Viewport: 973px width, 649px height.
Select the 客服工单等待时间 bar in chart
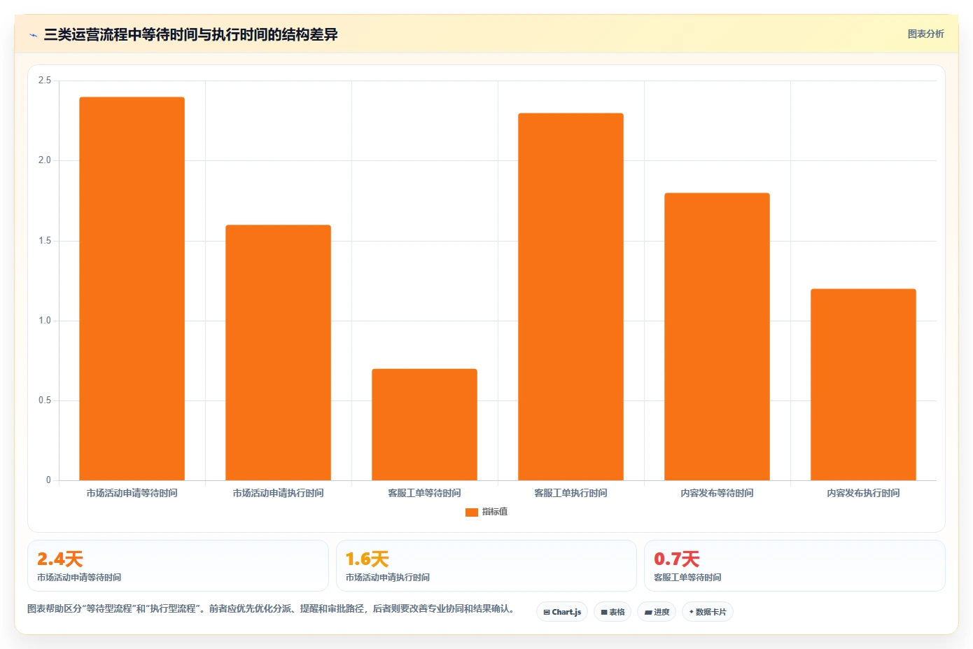[424, 424]
